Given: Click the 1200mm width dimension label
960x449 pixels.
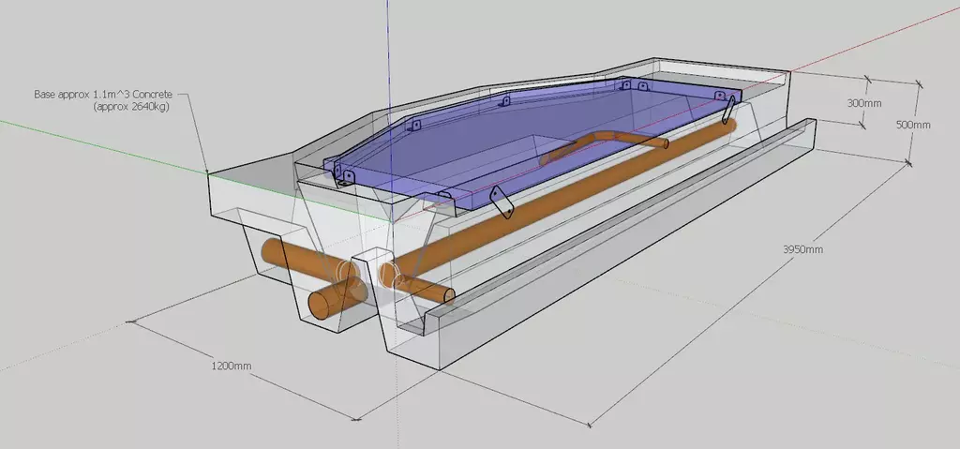Looking at the screenshot, I should coord(231,367).
